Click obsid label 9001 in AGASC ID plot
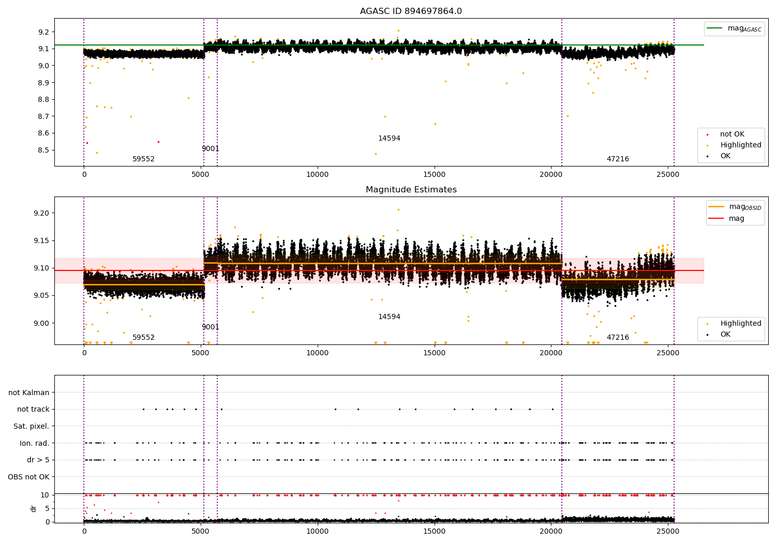 210,149
